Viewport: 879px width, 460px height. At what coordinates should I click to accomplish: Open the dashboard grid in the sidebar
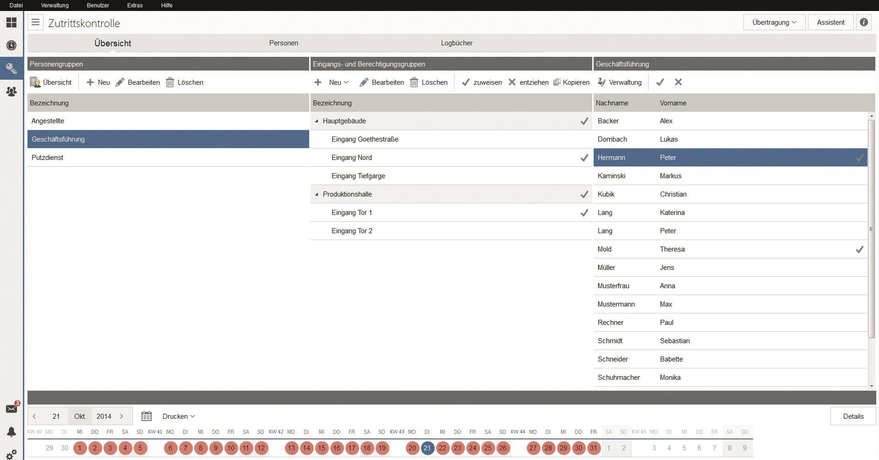coord(11,22)
